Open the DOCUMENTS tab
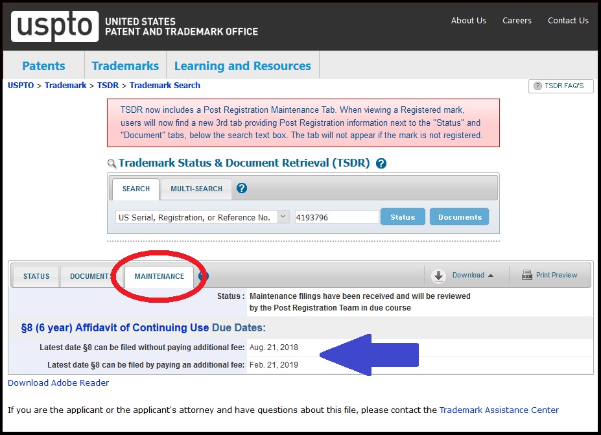Screen dimensions: 601x435 click(x=91, y=276)
